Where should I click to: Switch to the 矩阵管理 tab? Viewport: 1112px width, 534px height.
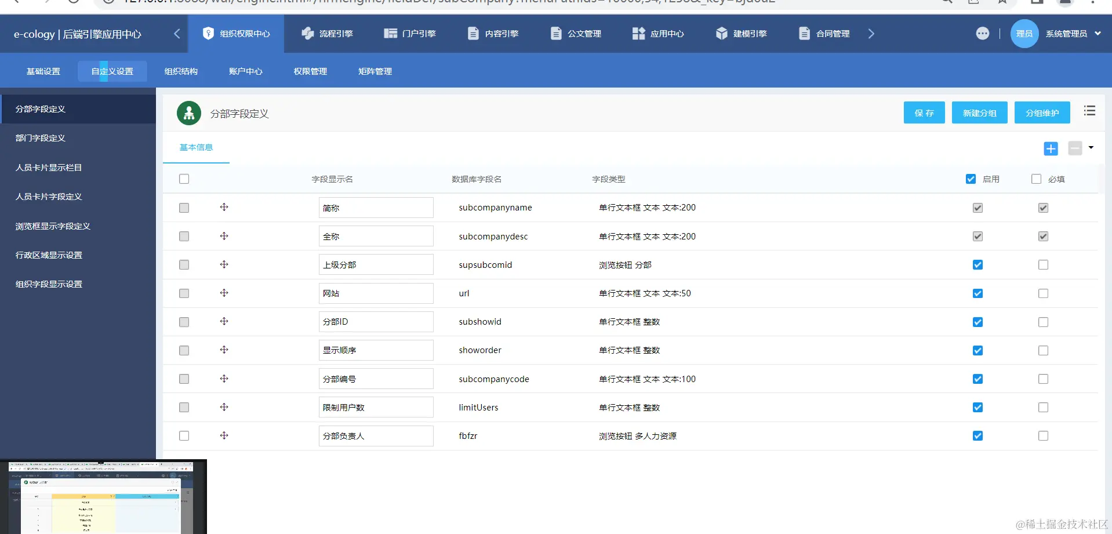[x=375, y=71]
